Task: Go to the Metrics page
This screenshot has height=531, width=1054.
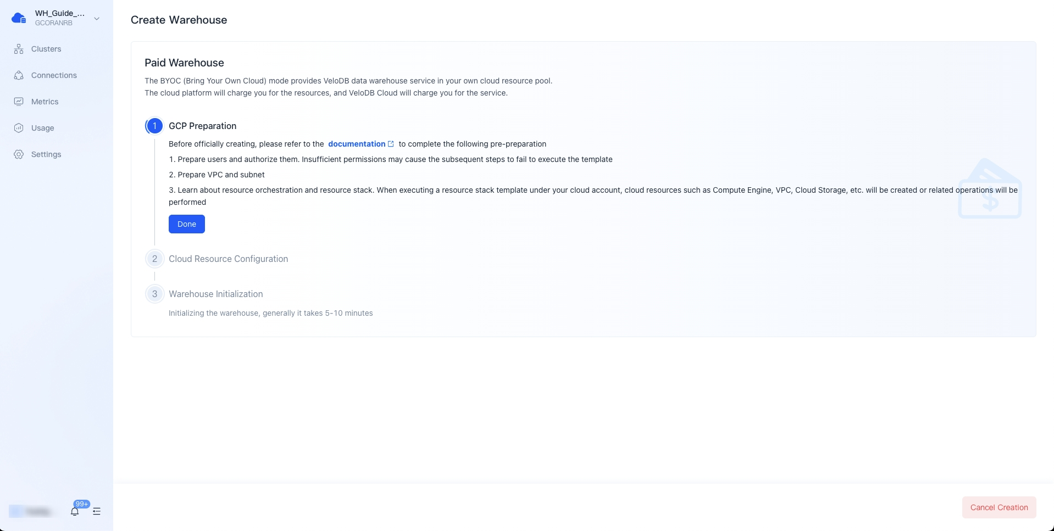Action: (x=45, y=102)
